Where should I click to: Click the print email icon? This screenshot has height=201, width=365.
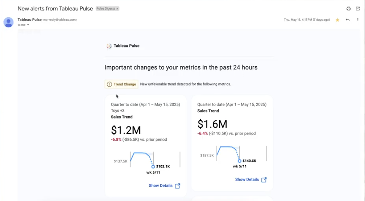pos(348,9)
